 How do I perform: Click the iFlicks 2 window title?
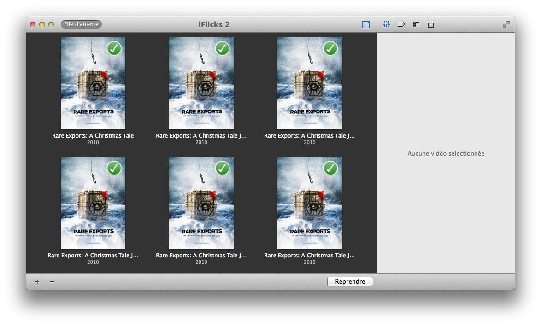pos(214,24)
